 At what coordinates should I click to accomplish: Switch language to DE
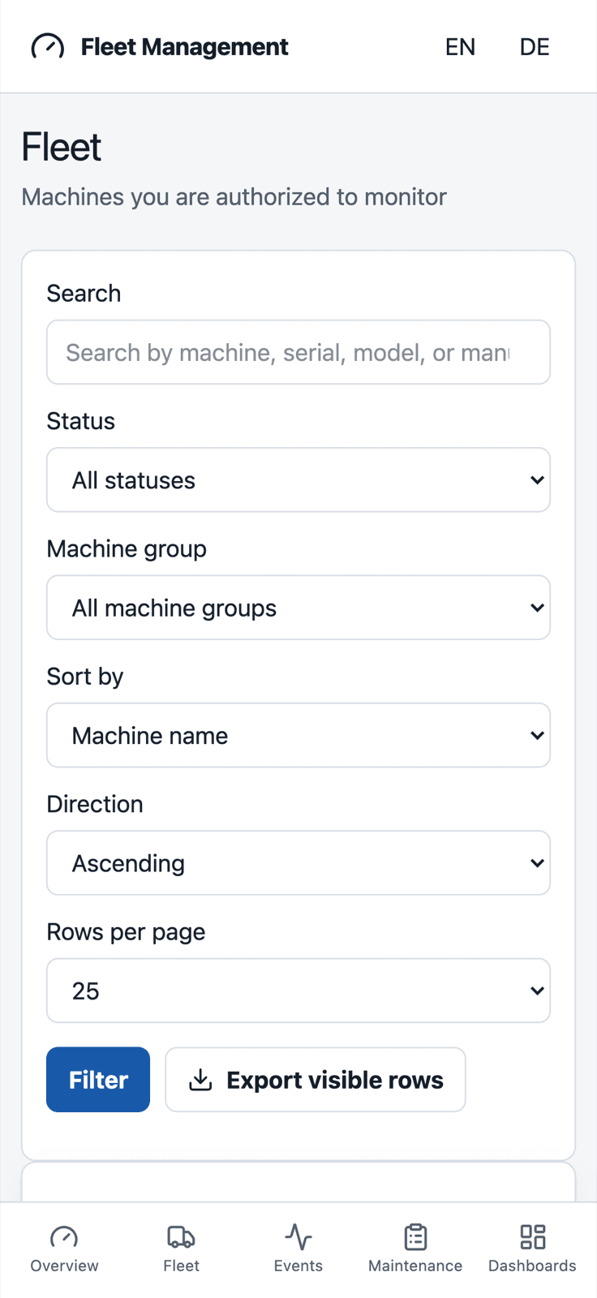point(535,47)
